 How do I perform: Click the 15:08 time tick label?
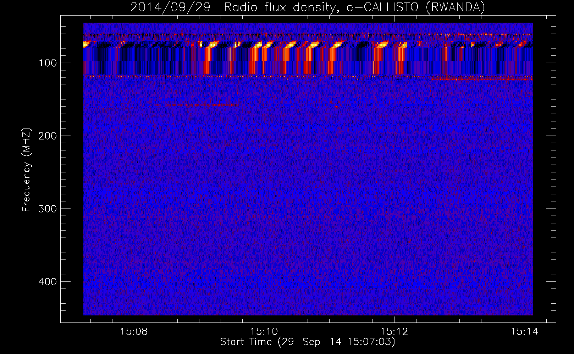pyautogui.click(x=134, y=332)
